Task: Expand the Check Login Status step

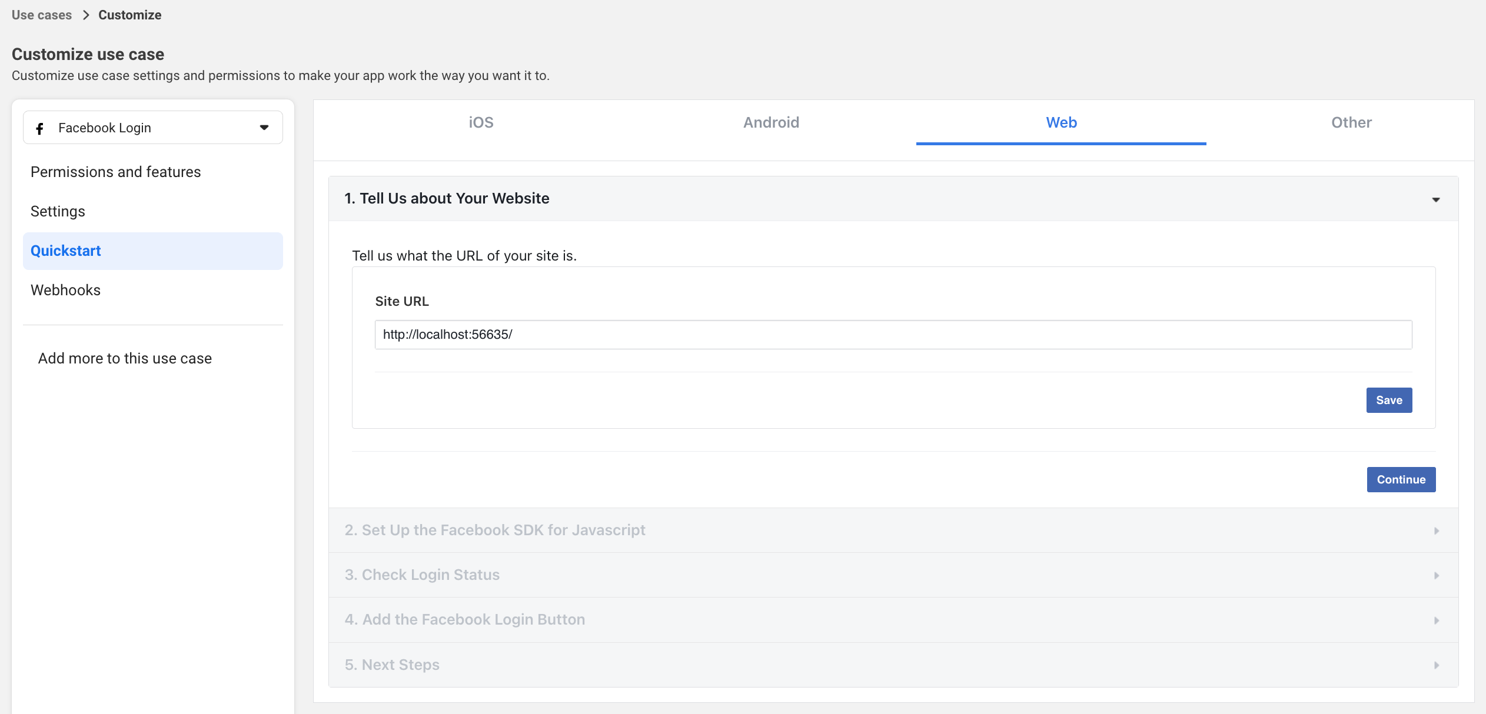Action: [1437, 575]
